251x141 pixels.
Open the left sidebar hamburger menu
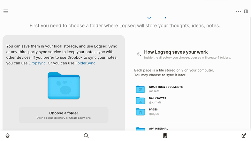click(x=6, y=11)
